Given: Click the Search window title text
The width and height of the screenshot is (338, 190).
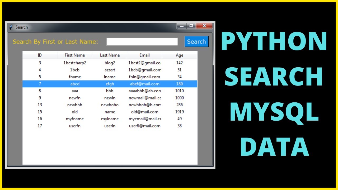Looking at the screenshot, I should click(22, 27).
